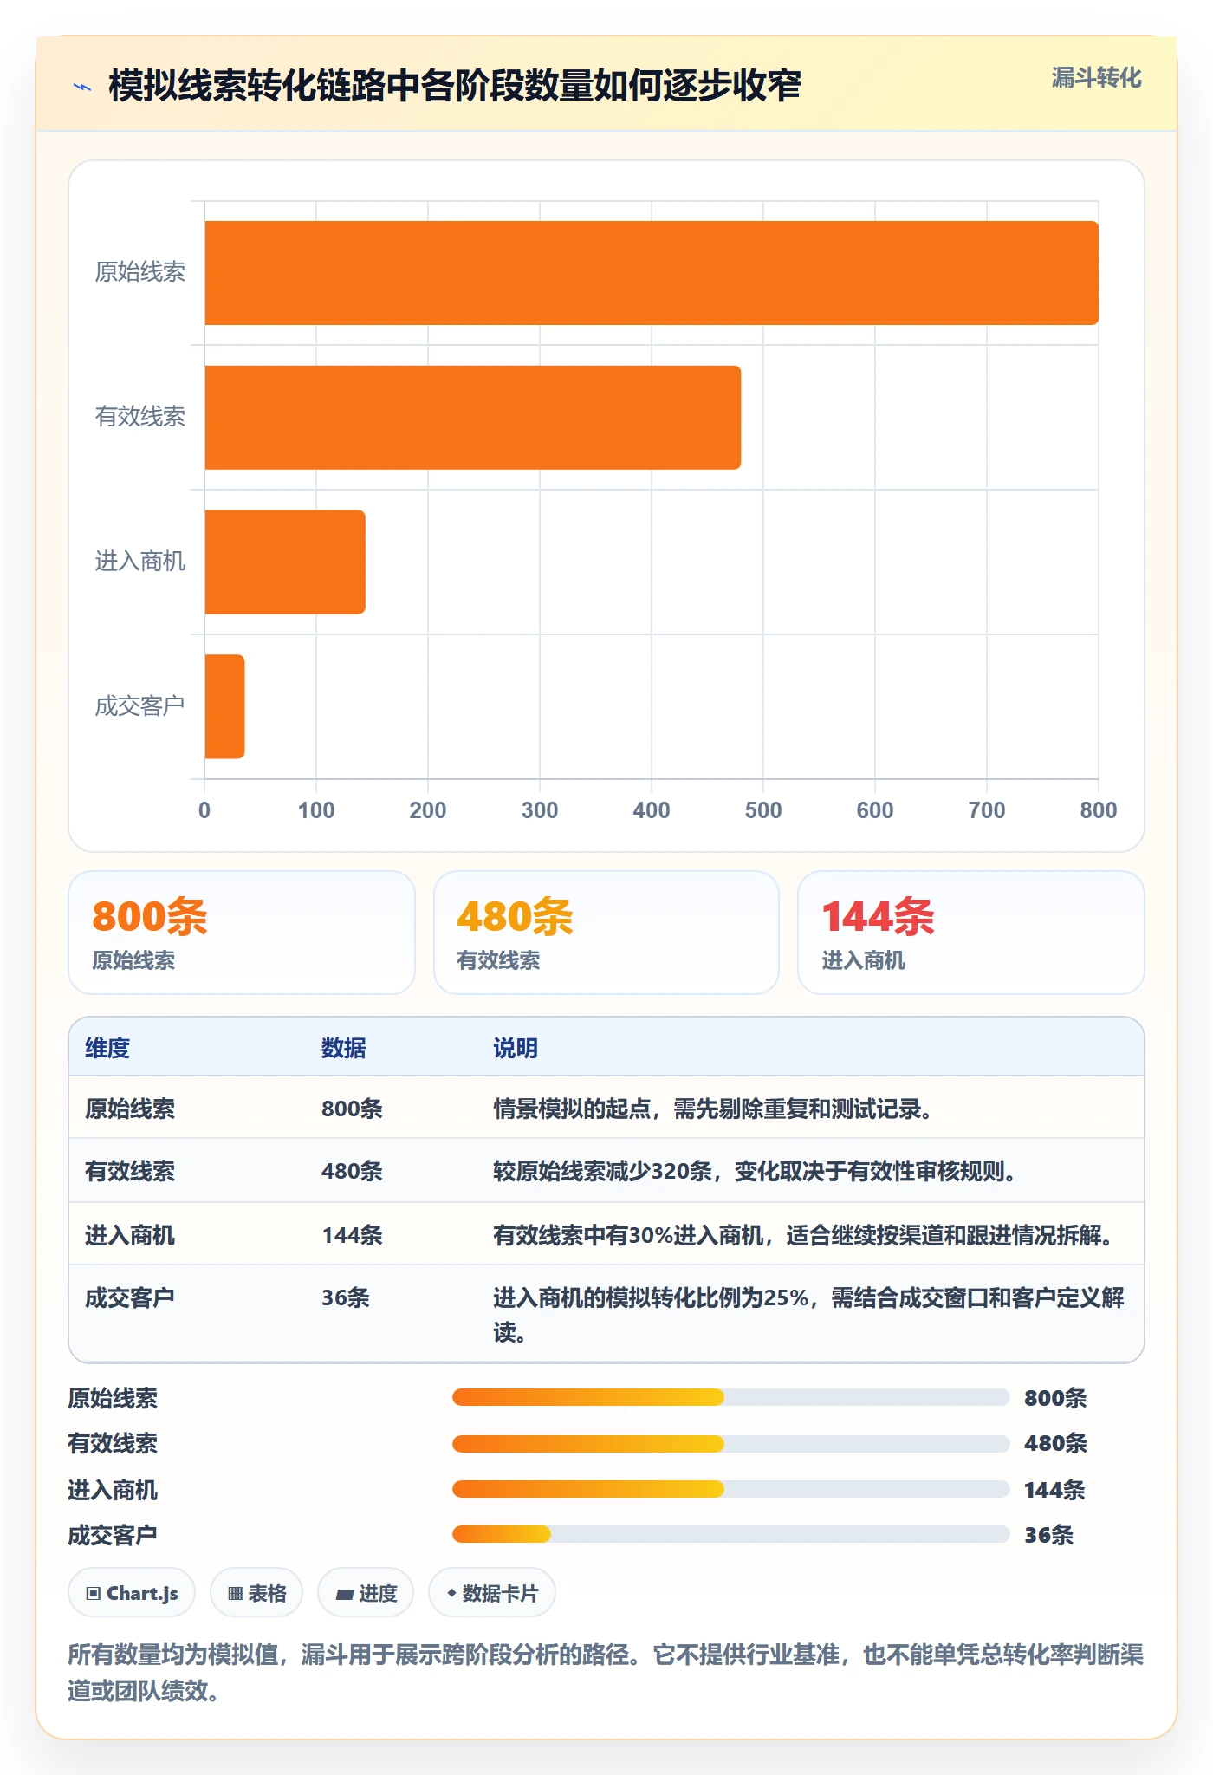Click the 数据卡片 chip
The height and width of the screenshot is (1775, 1213).
click(492, 1593)
